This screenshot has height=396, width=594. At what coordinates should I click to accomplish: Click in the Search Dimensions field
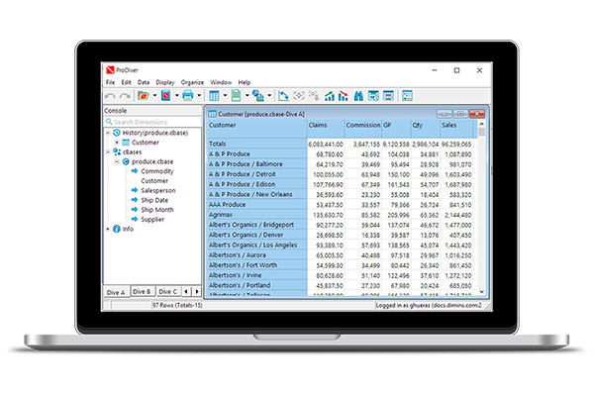(x=153, y=122)
